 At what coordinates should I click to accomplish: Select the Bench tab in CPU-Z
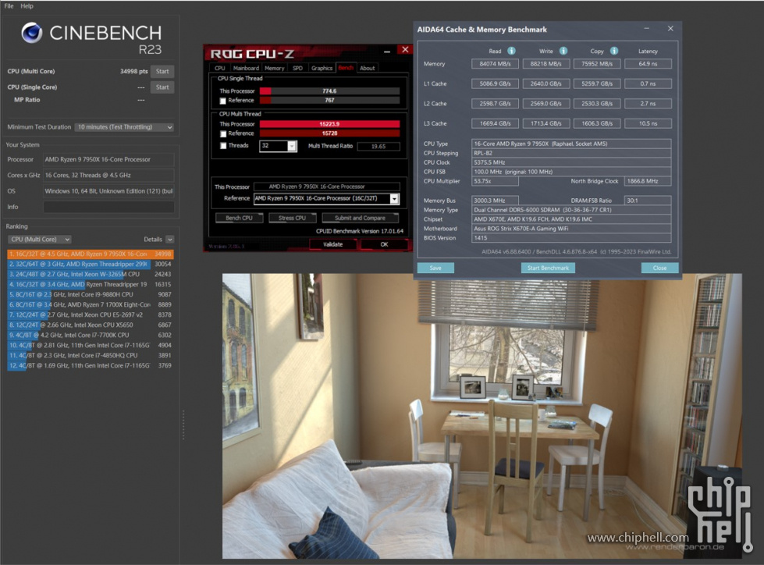coord(346,68)
